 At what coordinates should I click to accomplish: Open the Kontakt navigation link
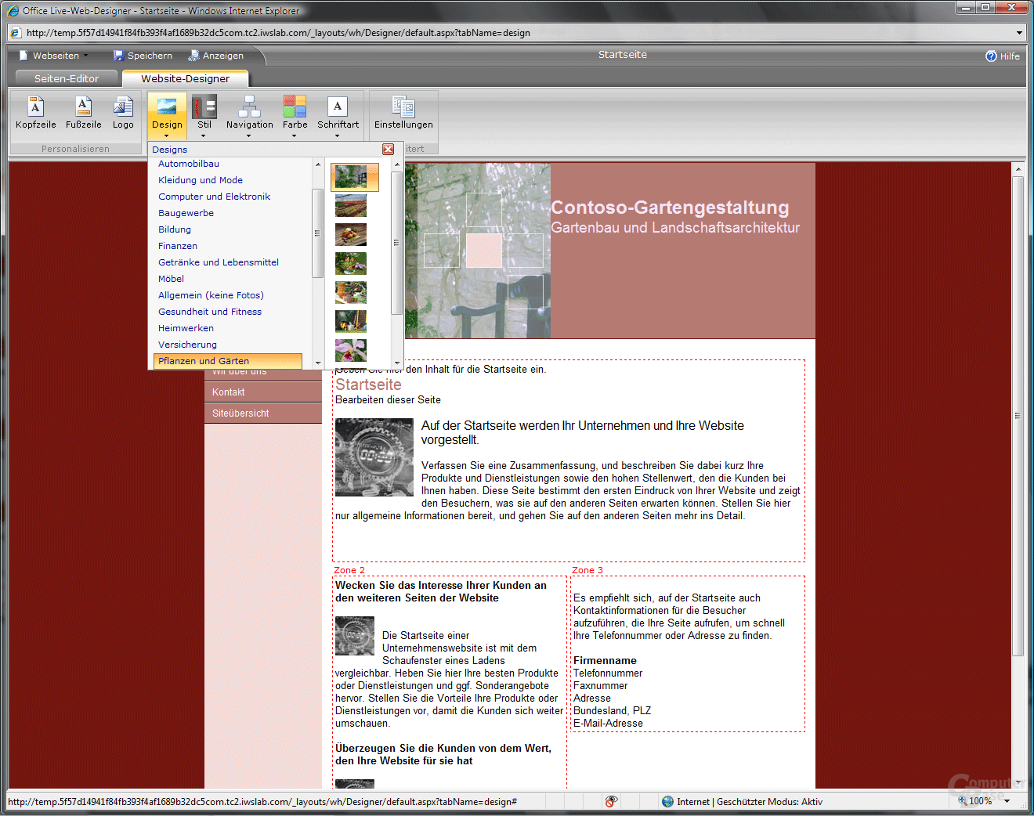click(x=263, y=392)
